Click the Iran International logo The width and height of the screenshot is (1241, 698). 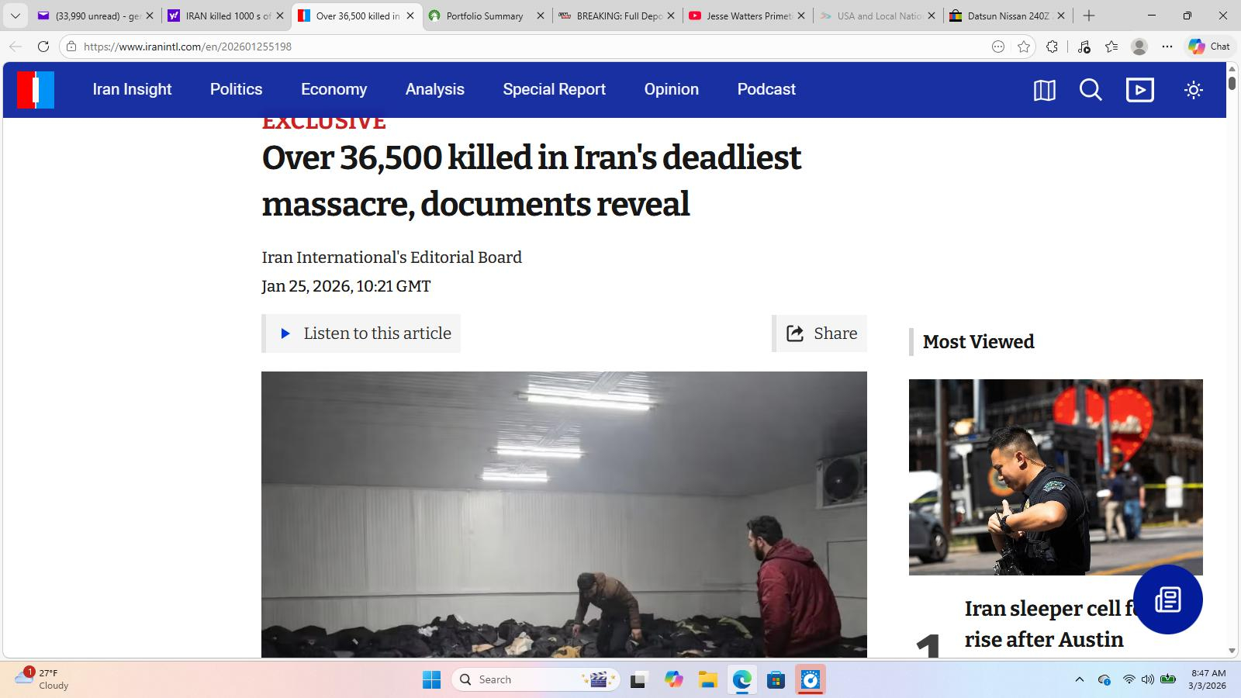coord(36,89)
